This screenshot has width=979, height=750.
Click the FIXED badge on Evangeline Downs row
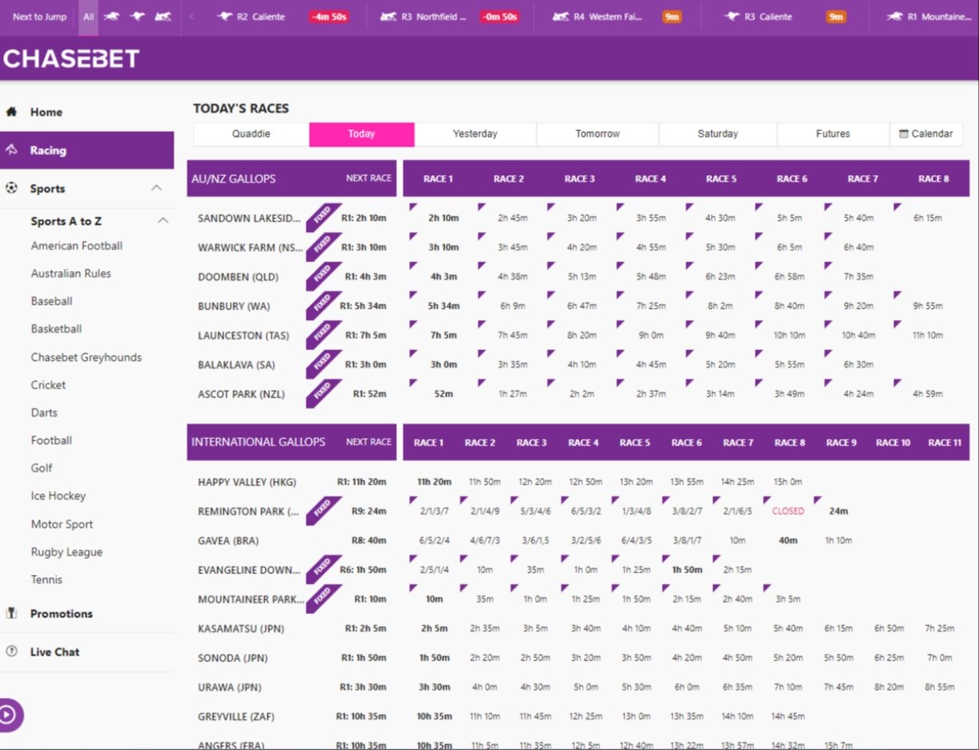pos(323,568)
